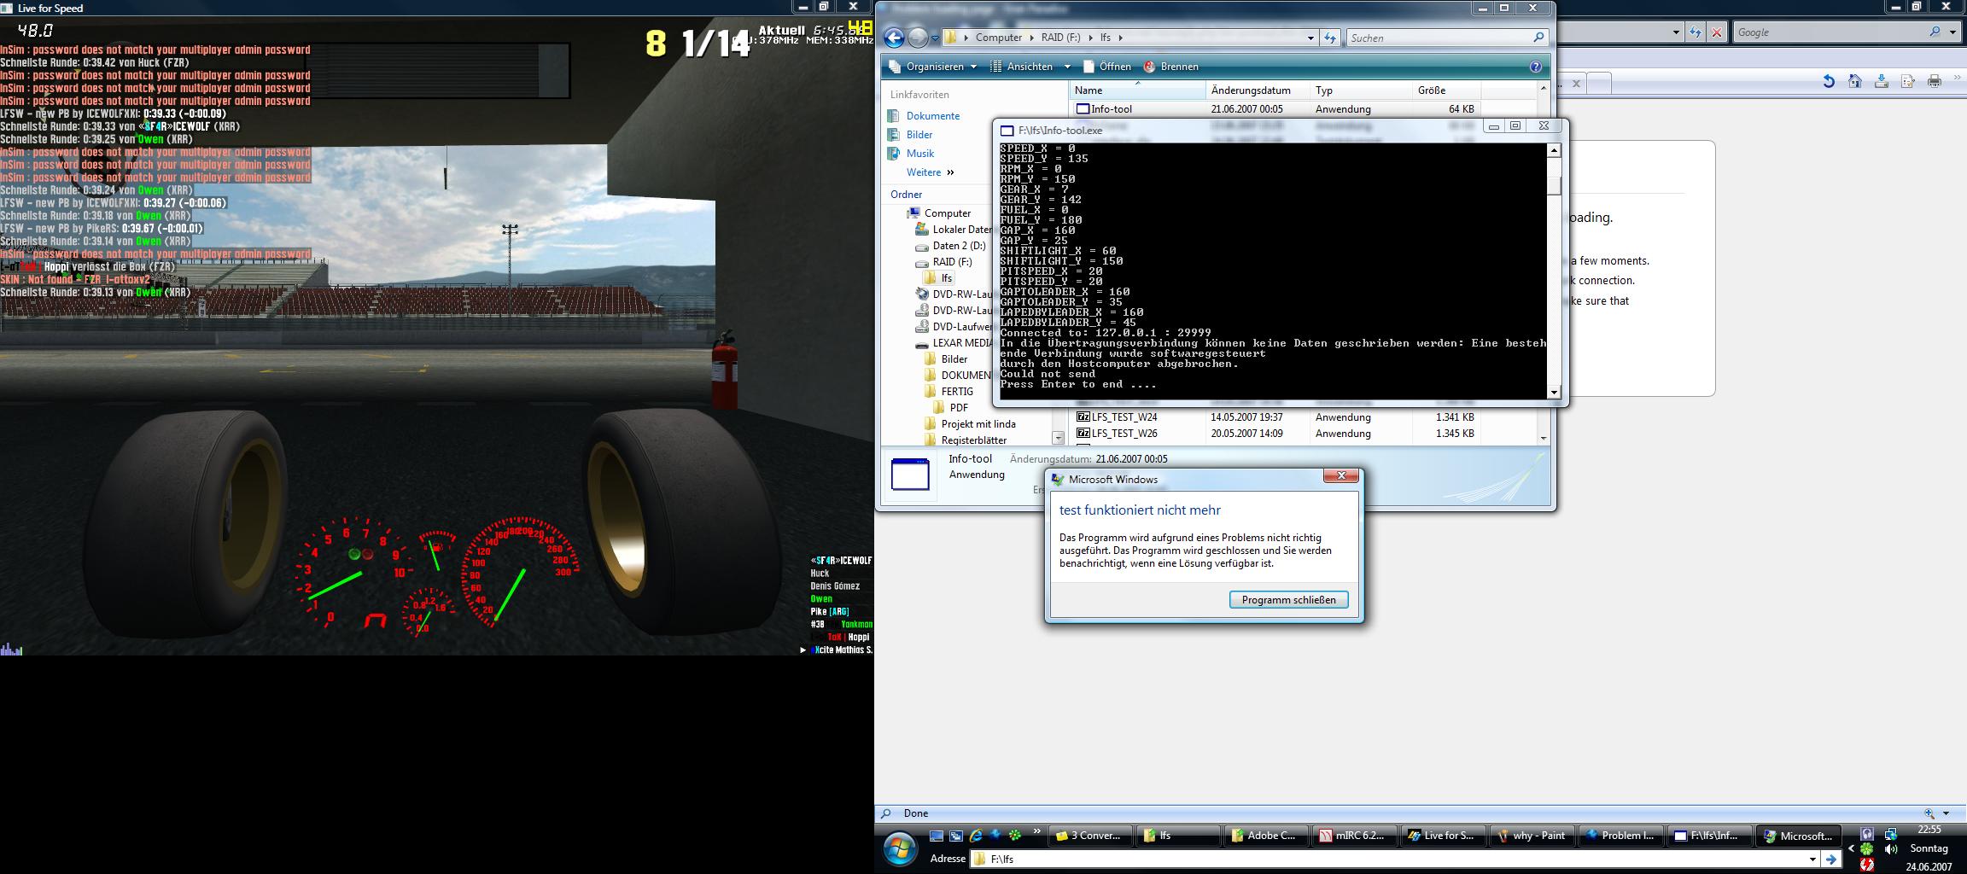Viewport: 1967px width, 874px height.
Task: Open Google search engine dropdown arrow
Action: click(1952, 32)
